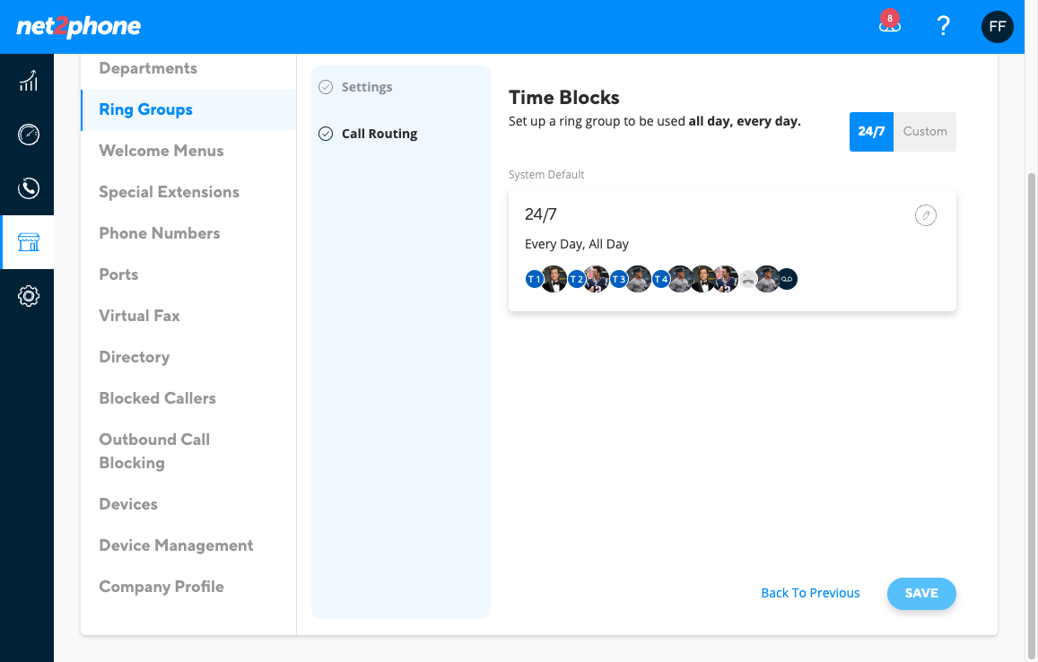This screenshot has height=662, width=1038.
Task: Click the 'Every Day, All Day' text
Action: coord(577,244)
